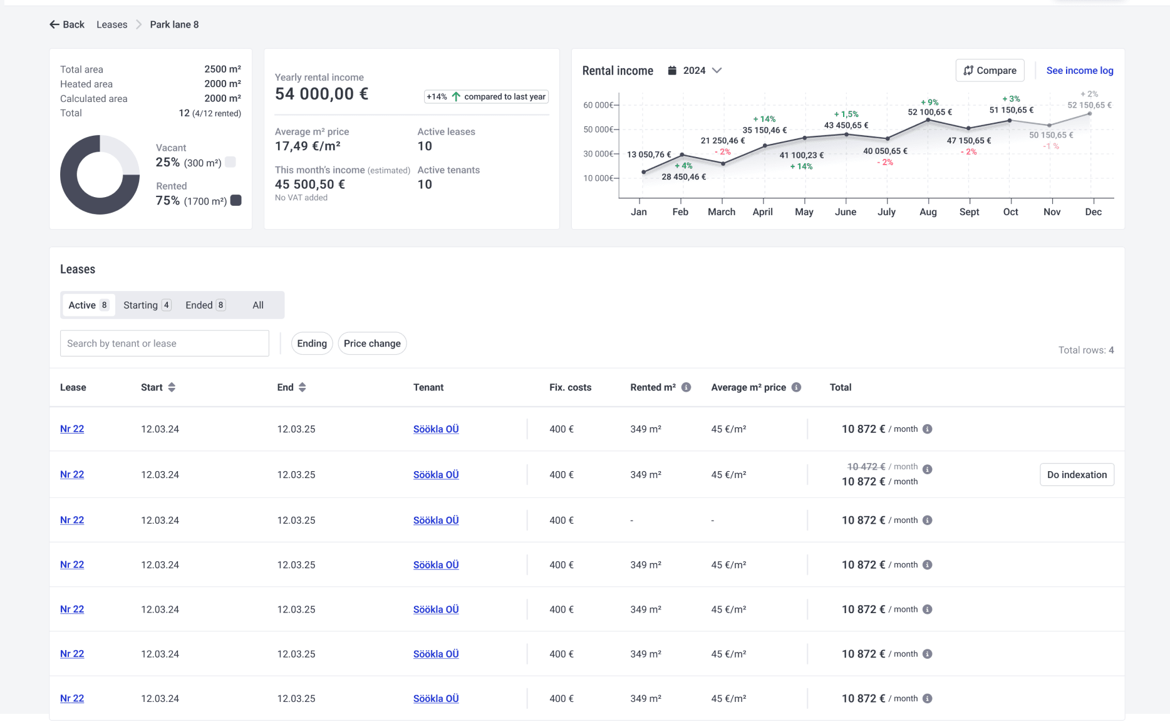1170x727 pixels.
Task: Click the dark Rented legend swatch
Action: coord(236,200)
